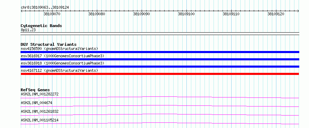Click the nsv4156590 blue variant bar
Viewport: 309px width, 128px height.
coord(160,52)
